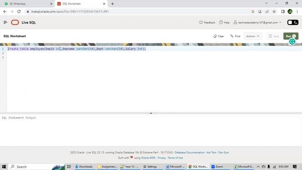302x170 pixels.
Task: Reload the current page
Action: [x=19, y=11]
